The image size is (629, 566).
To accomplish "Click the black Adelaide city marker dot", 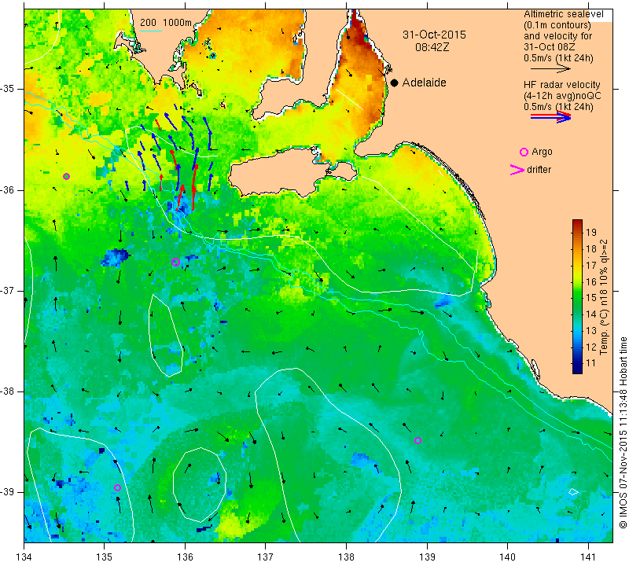I will pos(395,83).
